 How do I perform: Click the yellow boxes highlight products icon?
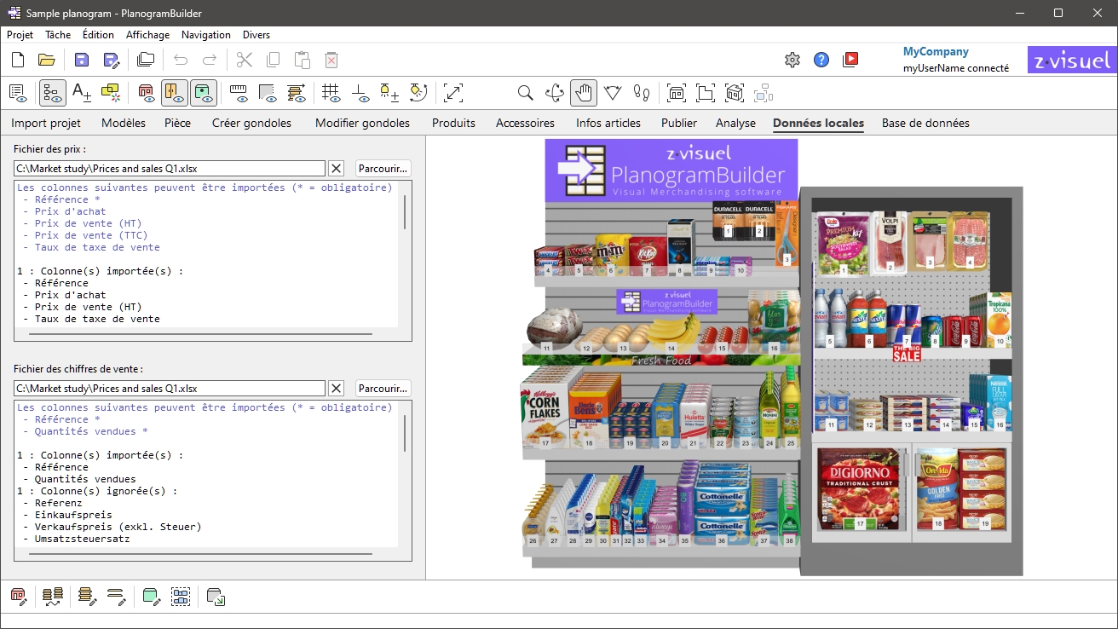(x=111, y=92)
